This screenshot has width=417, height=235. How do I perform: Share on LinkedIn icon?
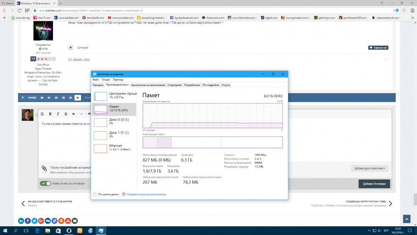[21, 221]
